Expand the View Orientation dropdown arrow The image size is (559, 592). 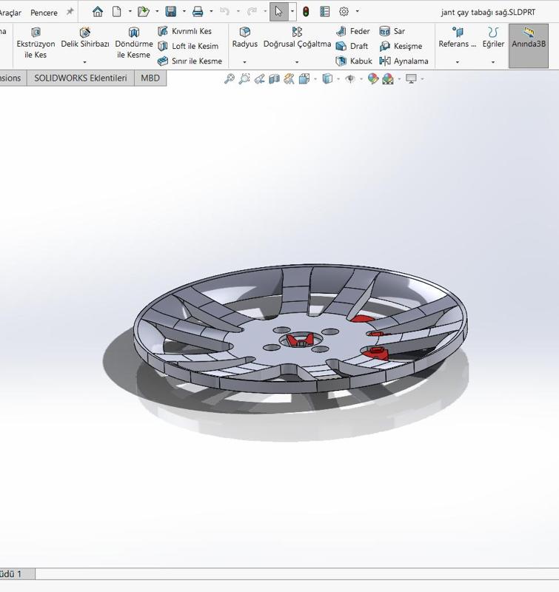pyautogui.click(x=315, y=79)
